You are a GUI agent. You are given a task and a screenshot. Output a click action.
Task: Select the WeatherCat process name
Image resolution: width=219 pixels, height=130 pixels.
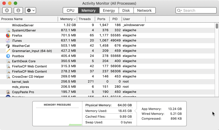point(21,46)
